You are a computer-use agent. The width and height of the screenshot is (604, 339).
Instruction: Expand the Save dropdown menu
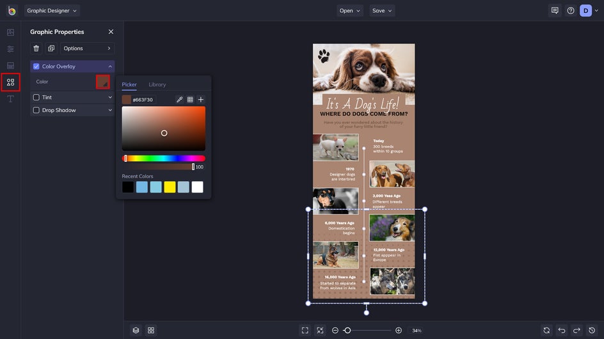pyautogui.click(x=382, y=10)
